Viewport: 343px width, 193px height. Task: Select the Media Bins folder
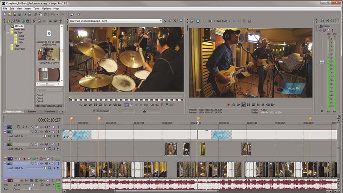point(20,29)
